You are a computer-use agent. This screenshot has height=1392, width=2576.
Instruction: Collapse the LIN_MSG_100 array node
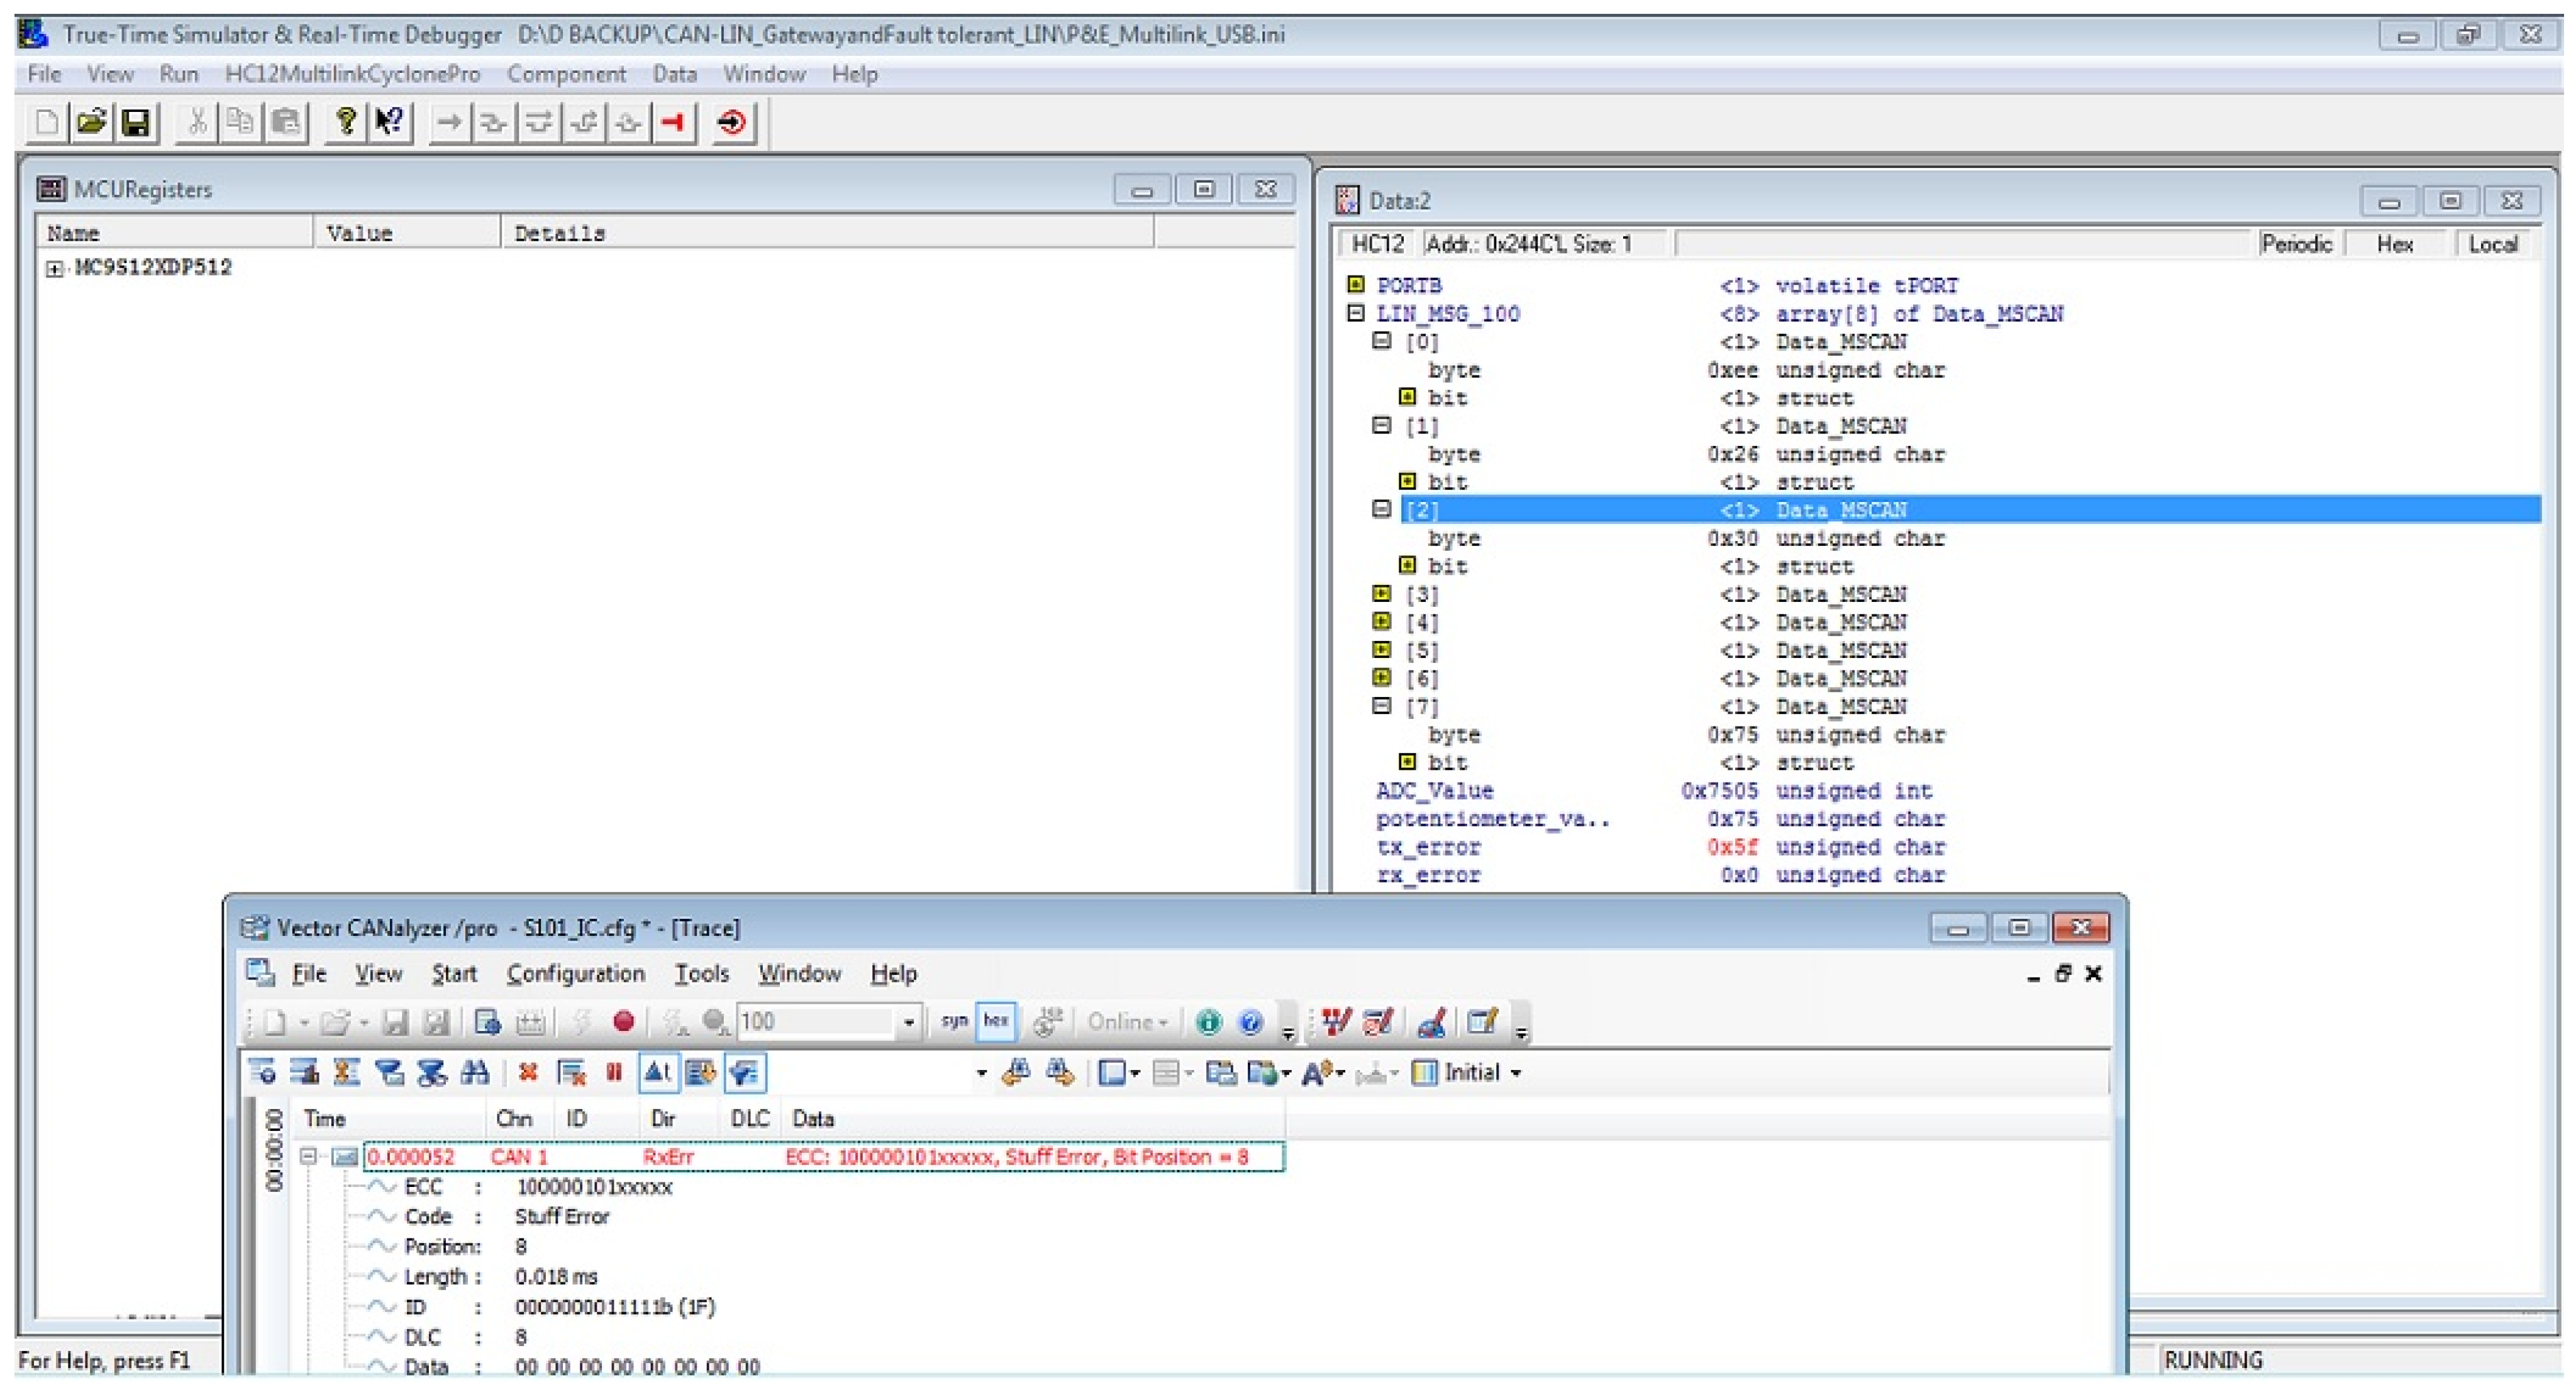point(1356,314)
